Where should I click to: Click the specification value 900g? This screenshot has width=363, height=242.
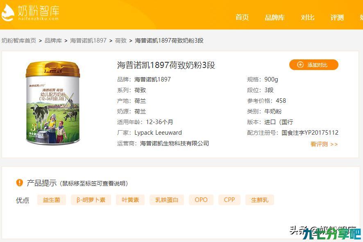271,79
